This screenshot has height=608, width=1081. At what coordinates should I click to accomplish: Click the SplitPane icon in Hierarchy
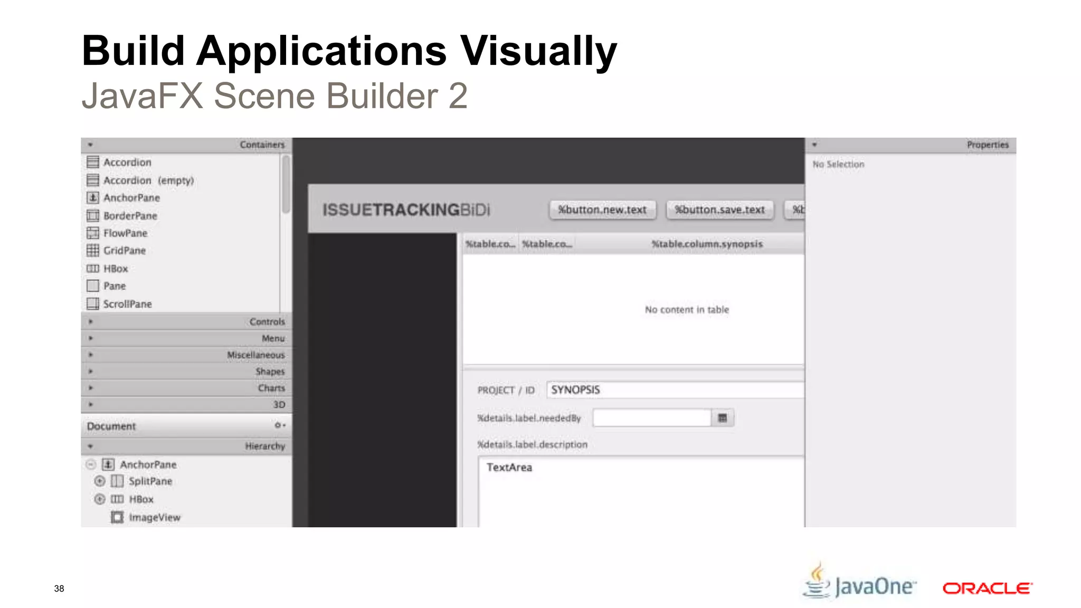click(x=117, y=481)
